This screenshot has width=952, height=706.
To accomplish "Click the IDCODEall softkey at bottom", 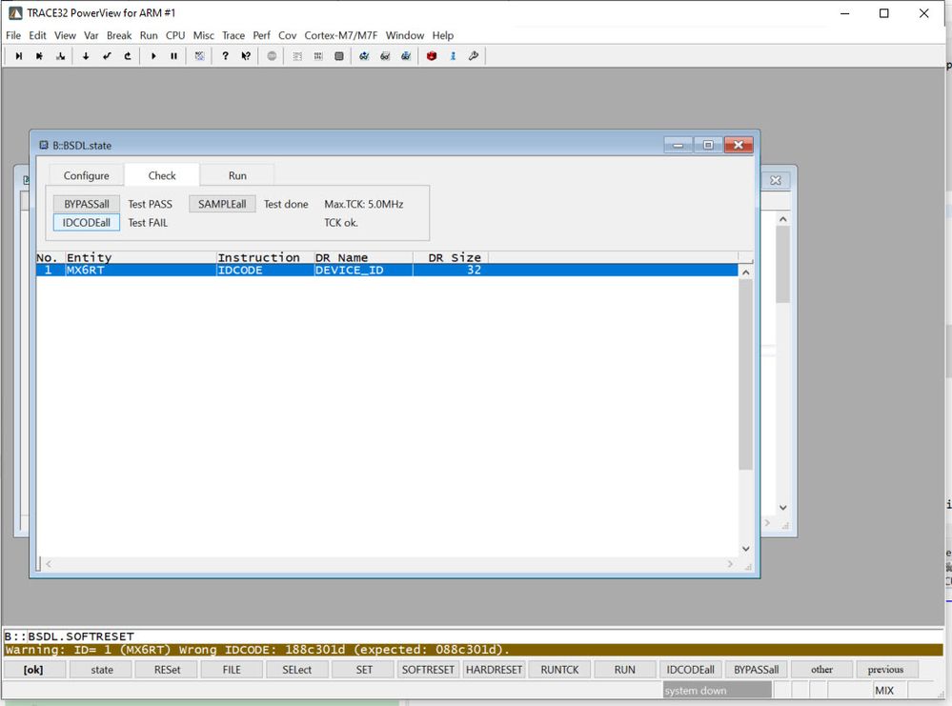I will pyautogui.click(x=690, y=670).
